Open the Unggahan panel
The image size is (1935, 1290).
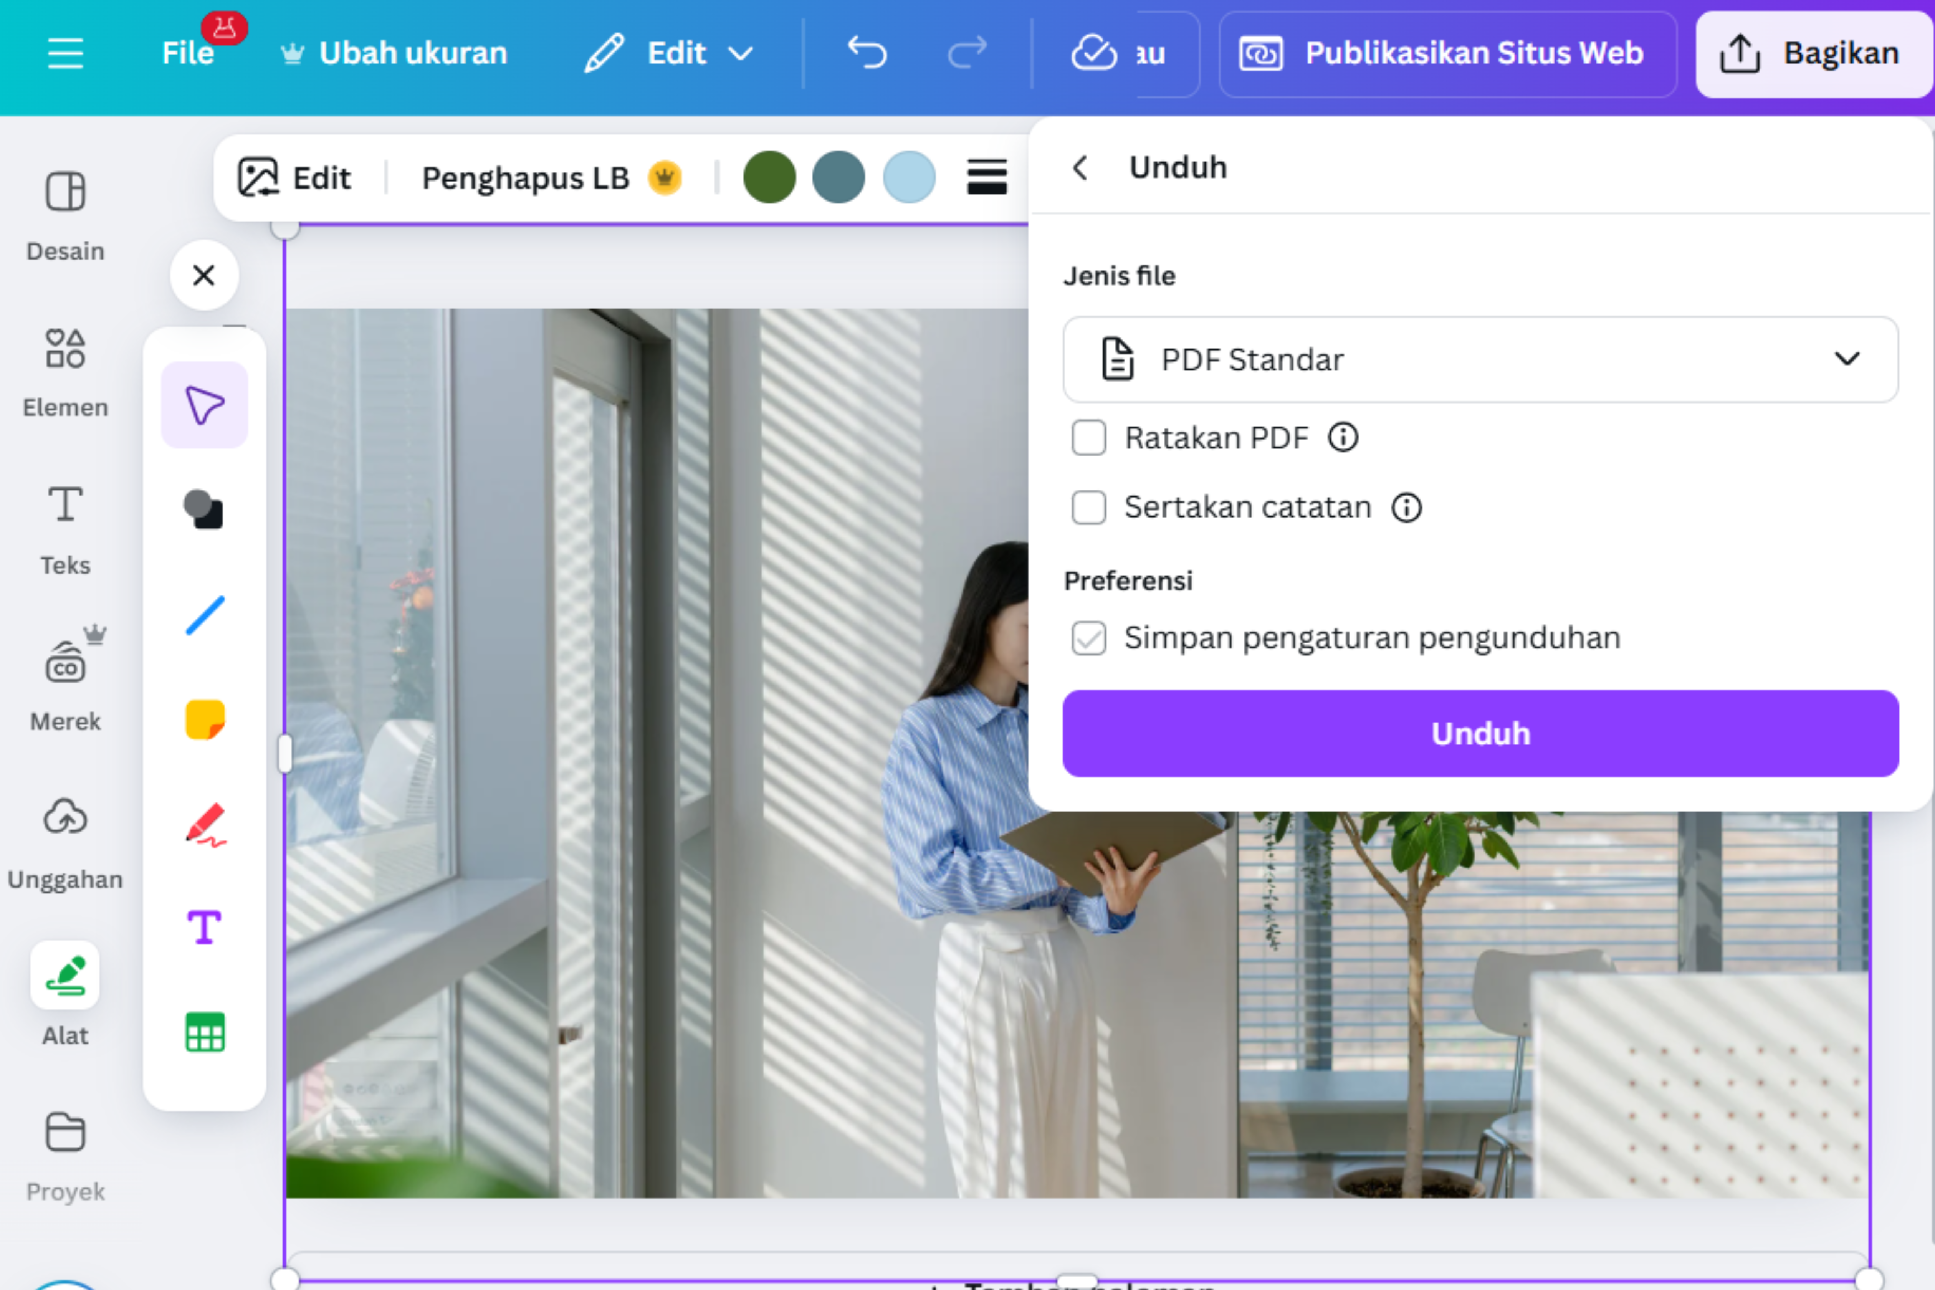coord(65,839)
